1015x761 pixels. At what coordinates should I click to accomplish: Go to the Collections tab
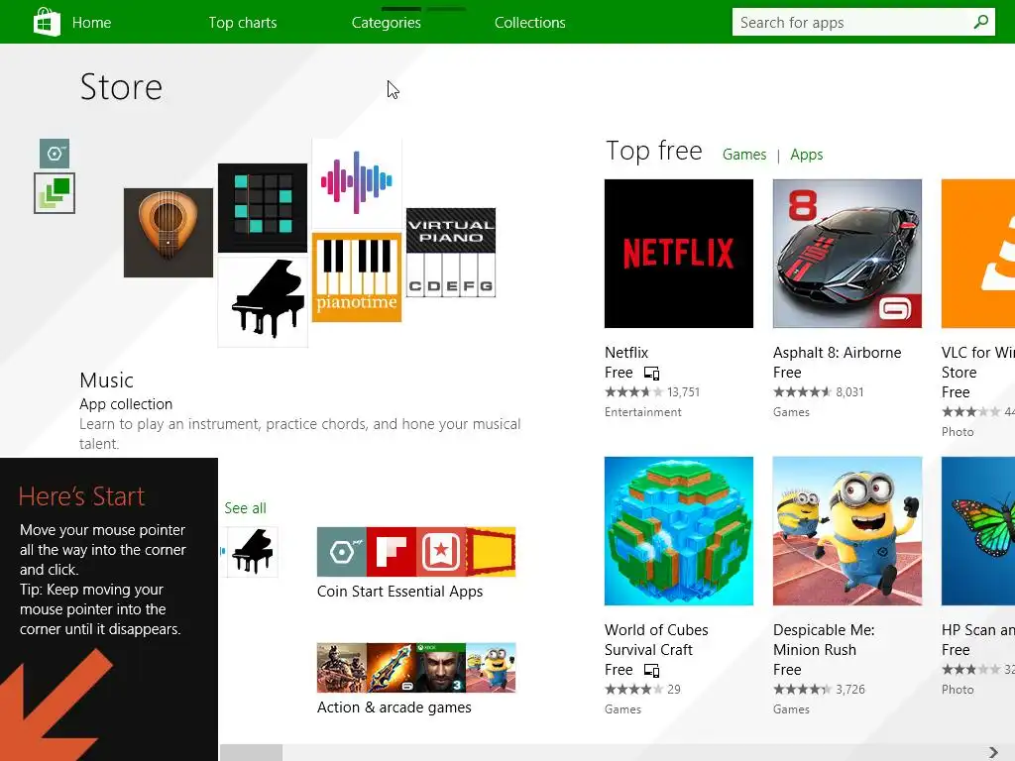pyautogui.click(x=529, y=23)
